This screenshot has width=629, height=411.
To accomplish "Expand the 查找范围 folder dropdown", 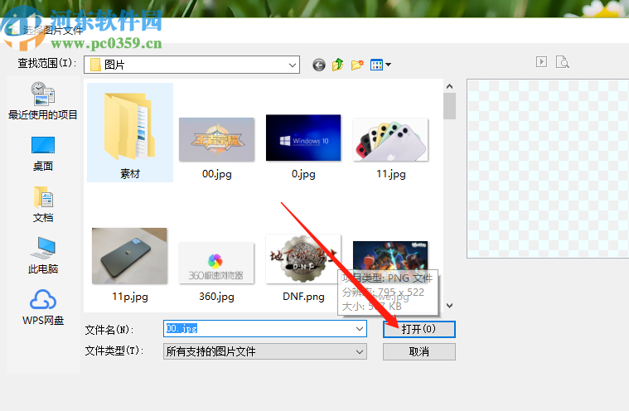I will [293, 65].
